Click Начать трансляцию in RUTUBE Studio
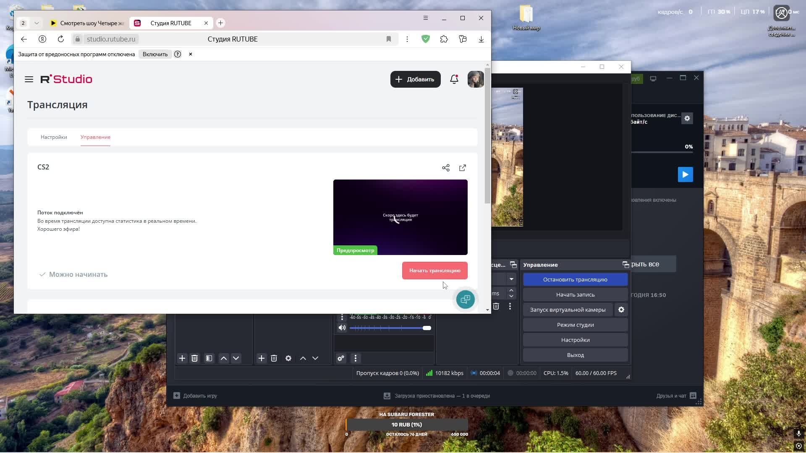 pos(435,271)
